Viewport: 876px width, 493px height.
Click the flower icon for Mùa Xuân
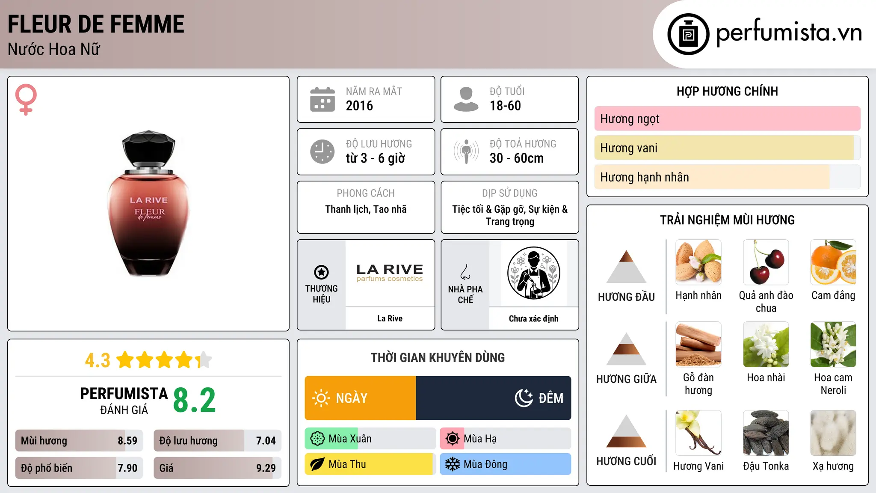(x=317, y=439)
